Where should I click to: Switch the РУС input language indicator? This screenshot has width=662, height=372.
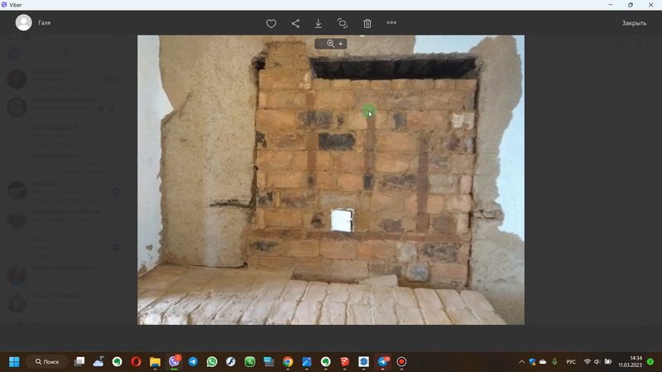(x=571, y=361)
